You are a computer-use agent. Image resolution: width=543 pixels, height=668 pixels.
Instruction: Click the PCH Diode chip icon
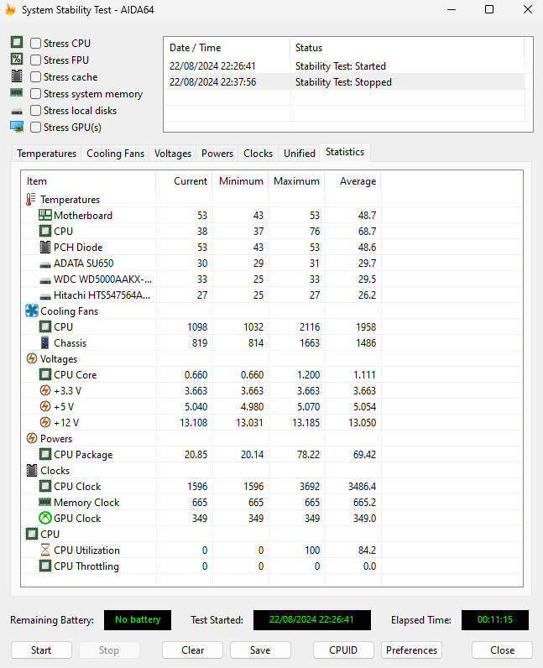(x=44, y=247)
